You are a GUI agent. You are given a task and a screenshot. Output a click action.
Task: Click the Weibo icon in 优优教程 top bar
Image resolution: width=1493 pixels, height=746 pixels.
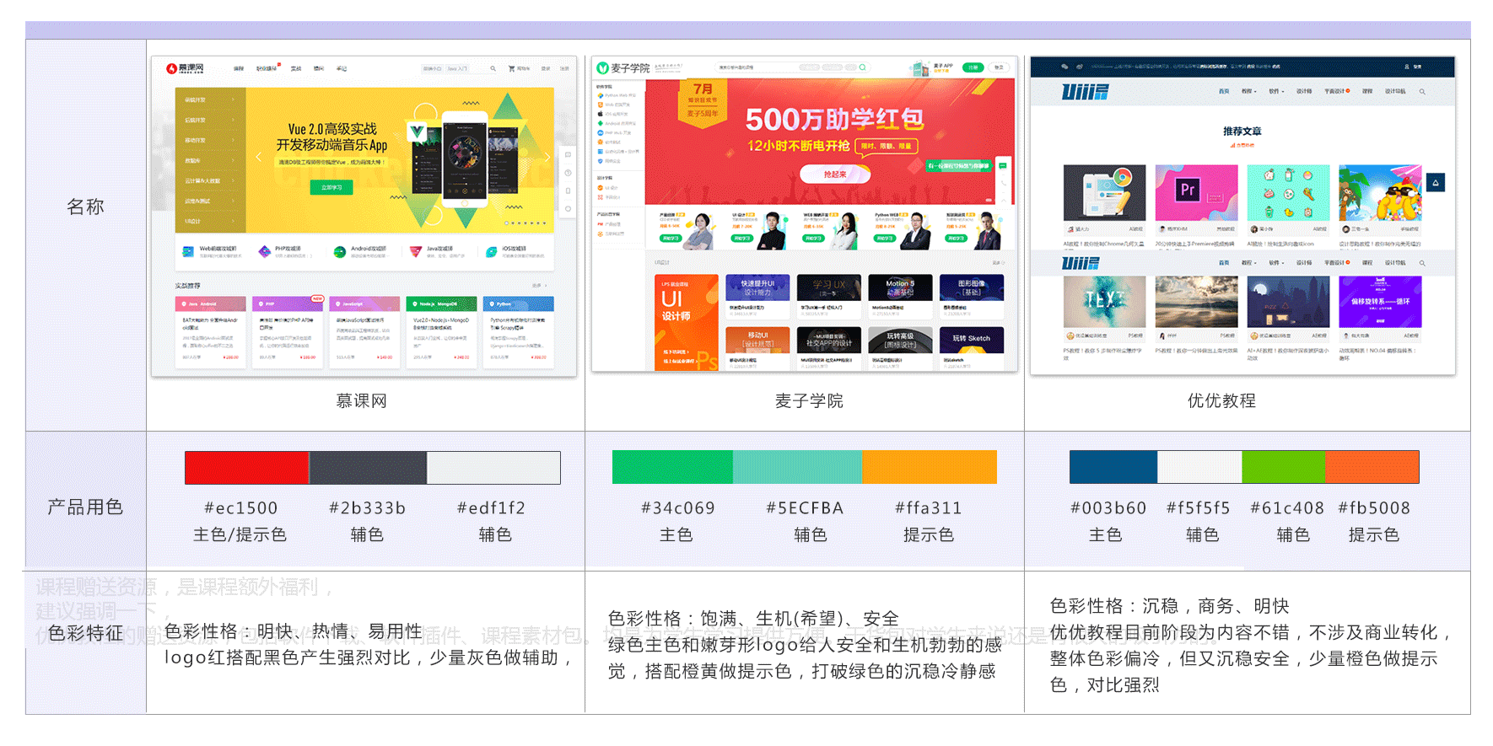(1080, 66)
